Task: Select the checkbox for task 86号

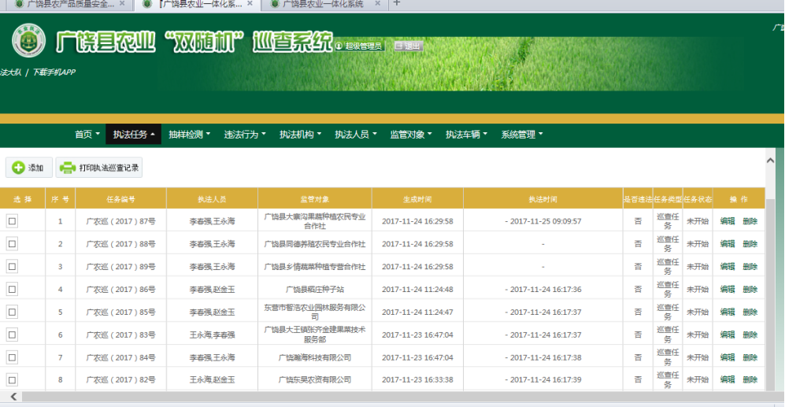Action: (x=12, y=289)
